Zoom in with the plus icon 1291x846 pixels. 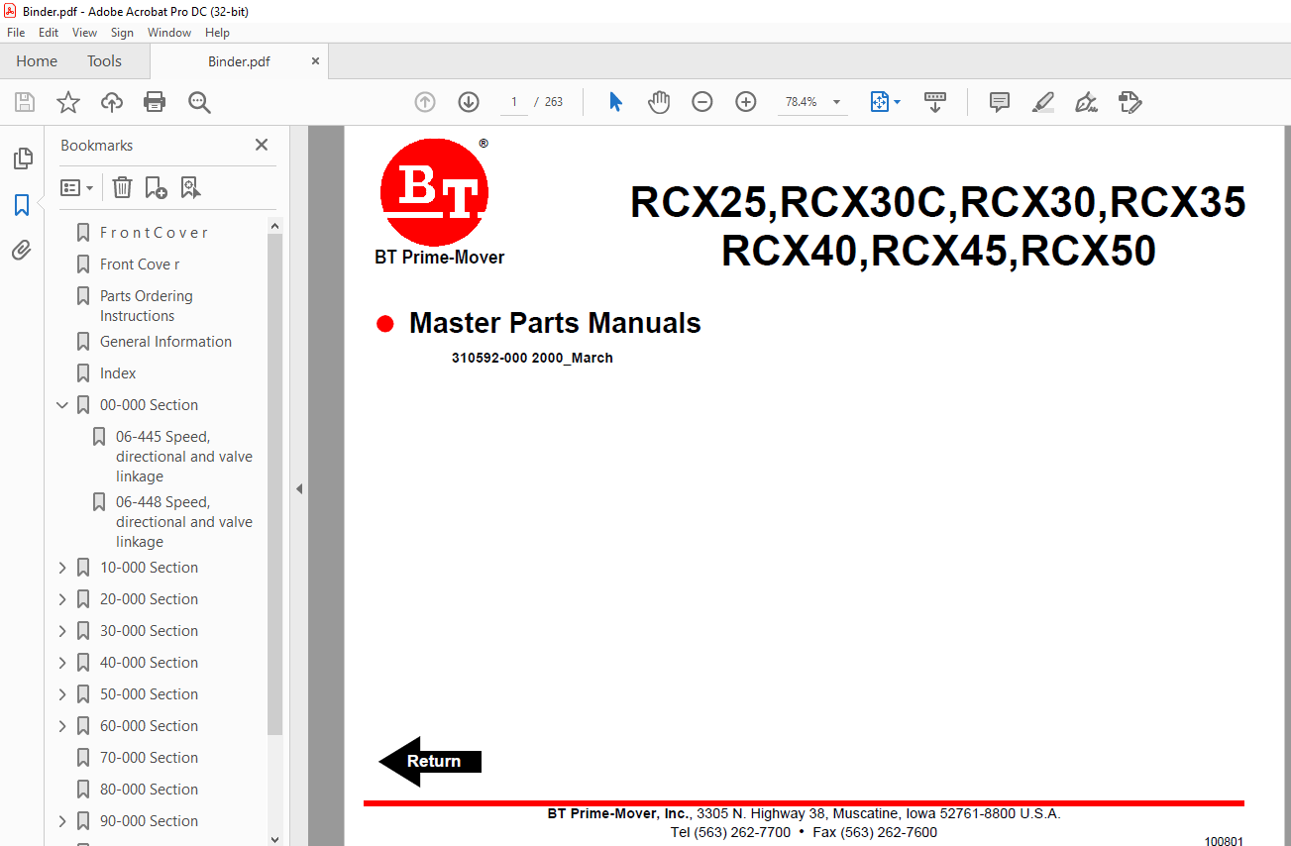[746, 102]
